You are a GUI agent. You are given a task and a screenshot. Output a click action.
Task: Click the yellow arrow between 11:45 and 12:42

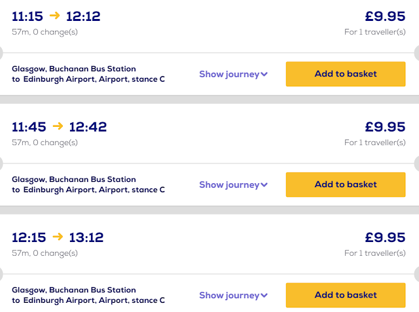coord(58,126)
